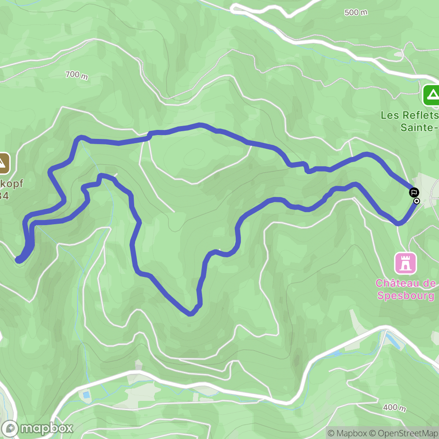Click the green campsite icon above Les Reflets
Screen dimensions: 439x439
(x=432, y=95)
